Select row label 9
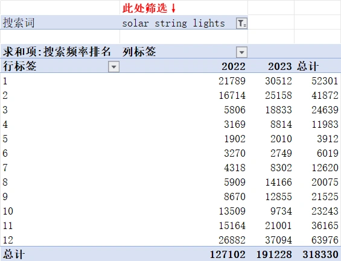 pyautogui.click(x=5, y=197)
